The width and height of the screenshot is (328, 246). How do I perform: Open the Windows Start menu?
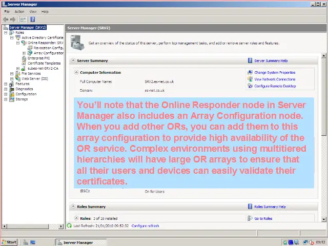click(9, 242)
